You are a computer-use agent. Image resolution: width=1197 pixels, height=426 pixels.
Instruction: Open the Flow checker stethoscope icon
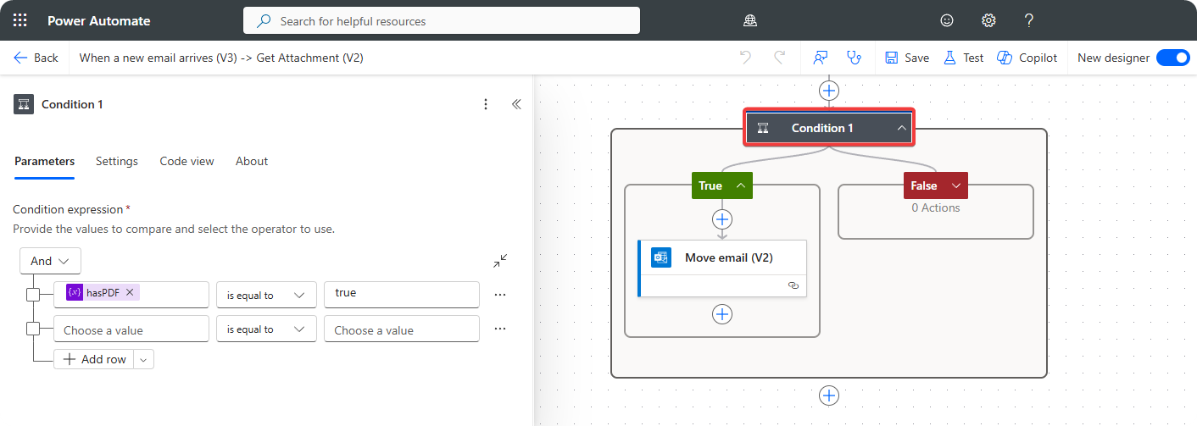[x=854, y=58]
